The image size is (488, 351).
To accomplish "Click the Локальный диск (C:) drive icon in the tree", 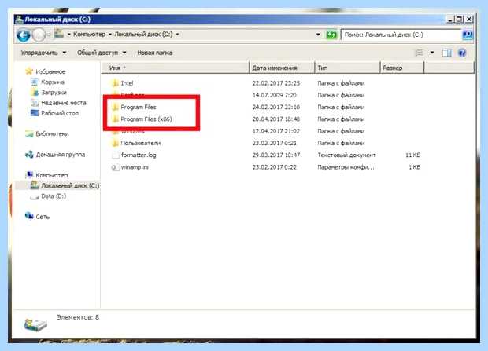I will pyautogui.click(x=35, y=185).
